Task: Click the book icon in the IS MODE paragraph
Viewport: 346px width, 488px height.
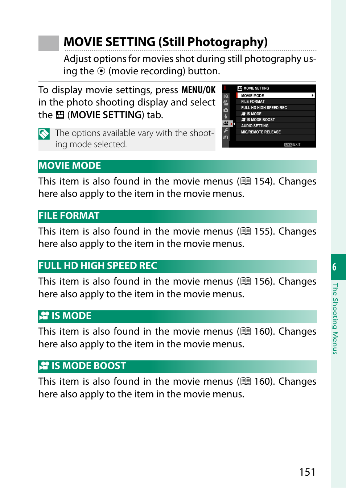Action: coord(246,331)
